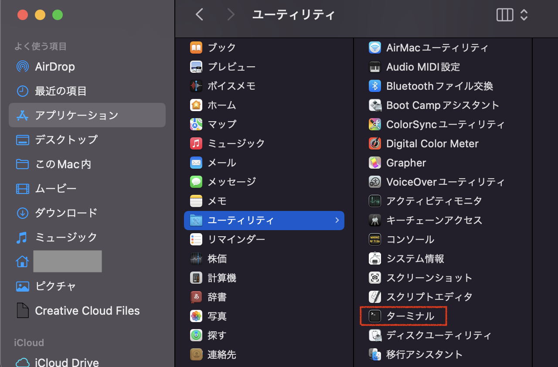Open ミュージック in the sidebar
The width and height of the screenshot is (558, 367).
click(87, 238)
